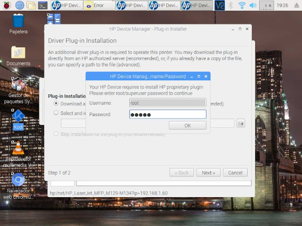
Task: Click Next in the Plug-in Installer
Action: [209, 173]
